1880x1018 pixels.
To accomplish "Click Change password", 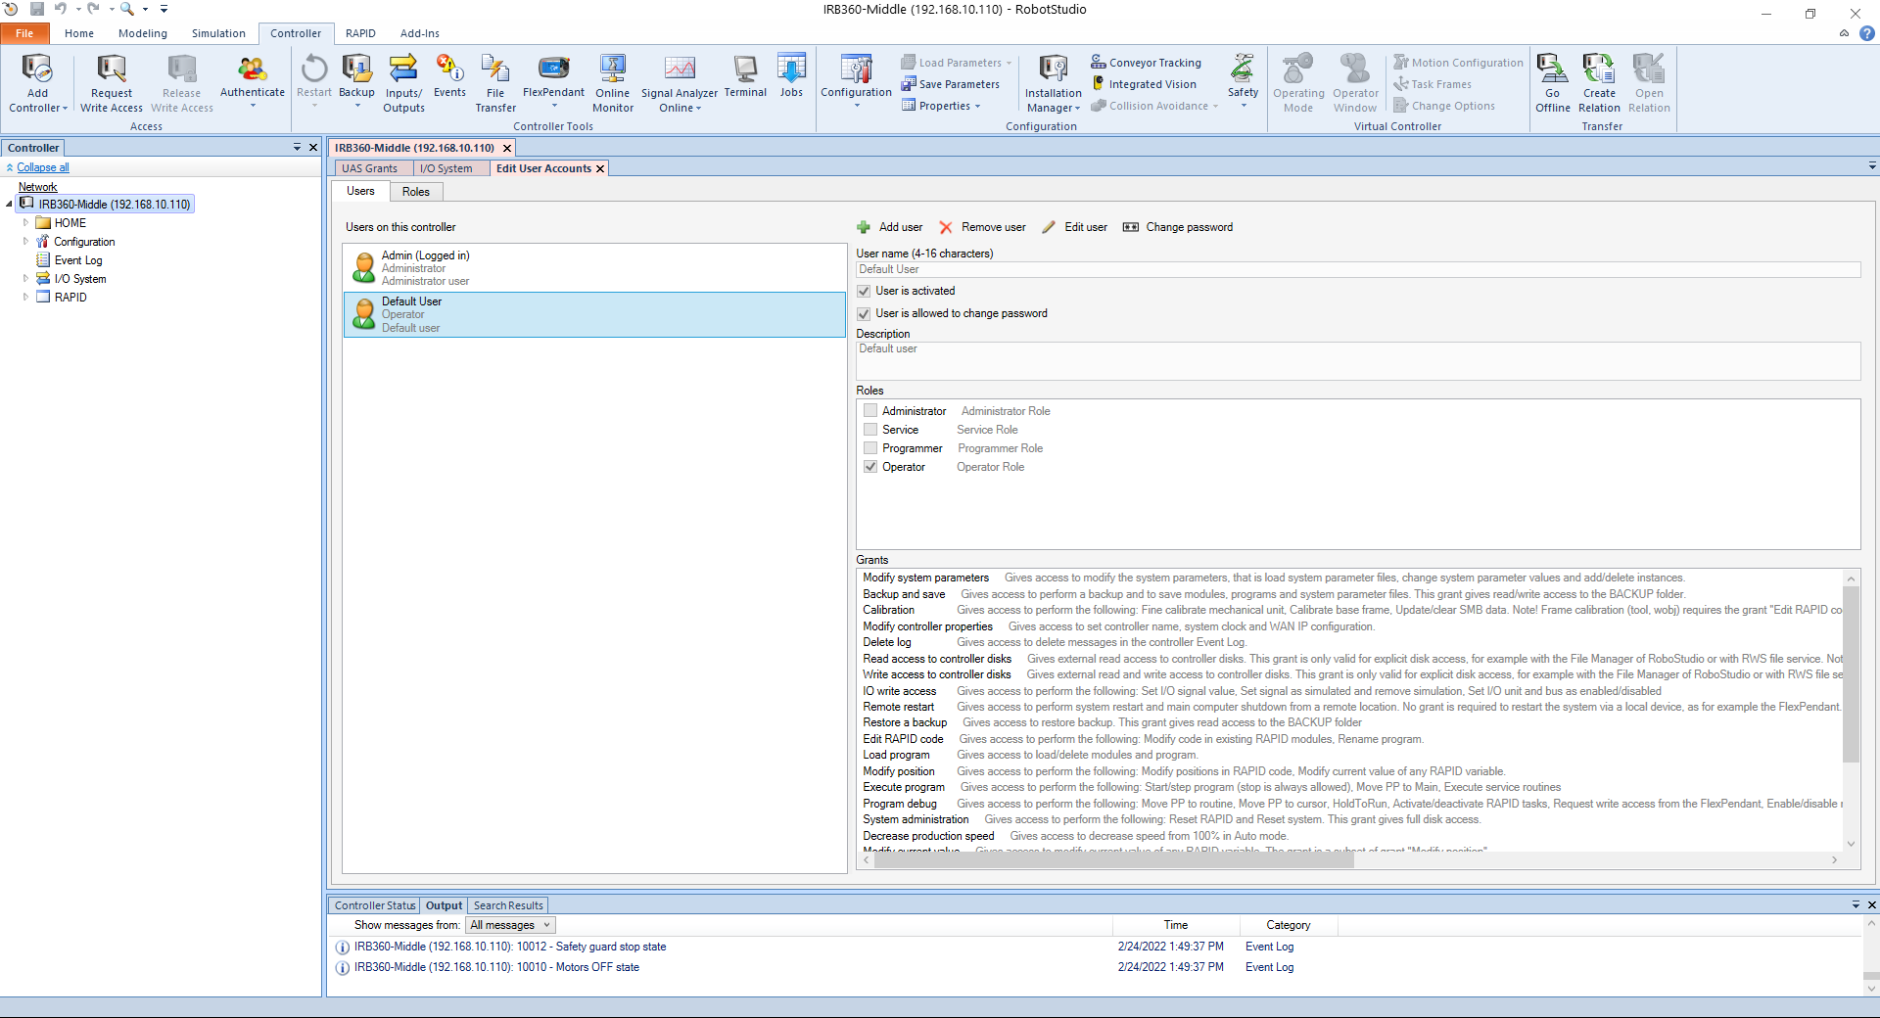I will click(x=1178, y=227).
